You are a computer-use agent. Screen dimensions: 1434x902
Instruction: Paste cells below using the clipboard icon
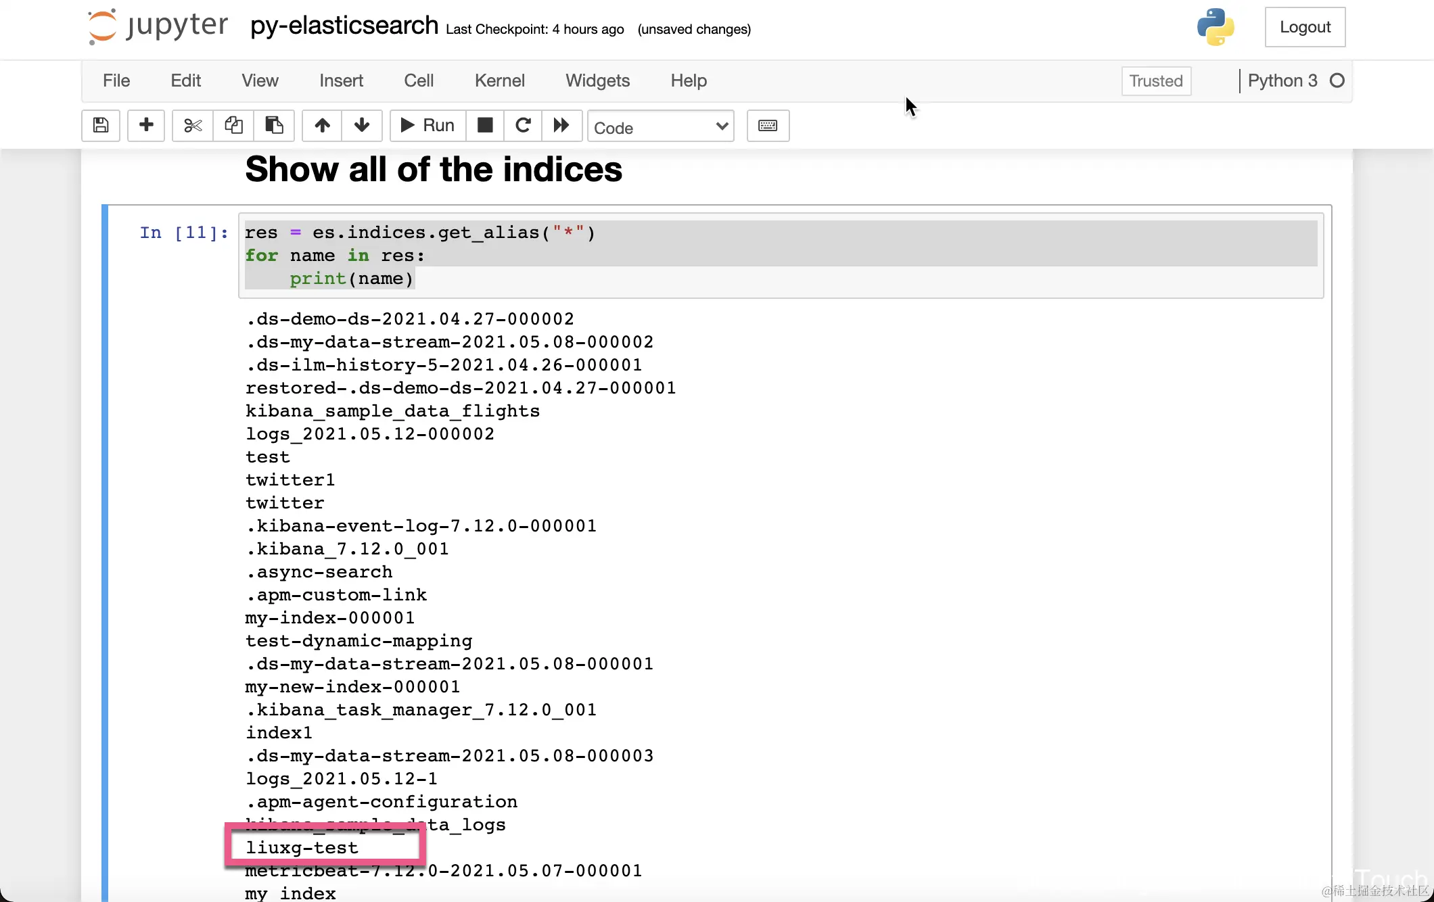click(274, 125)
